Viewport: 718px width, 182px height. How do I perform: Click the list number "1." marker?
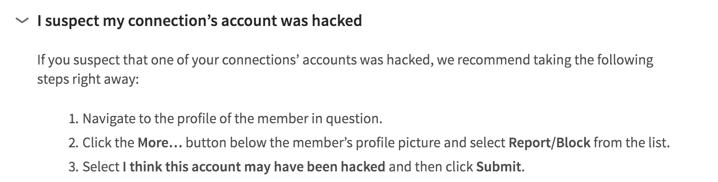[x=73, y=118]
